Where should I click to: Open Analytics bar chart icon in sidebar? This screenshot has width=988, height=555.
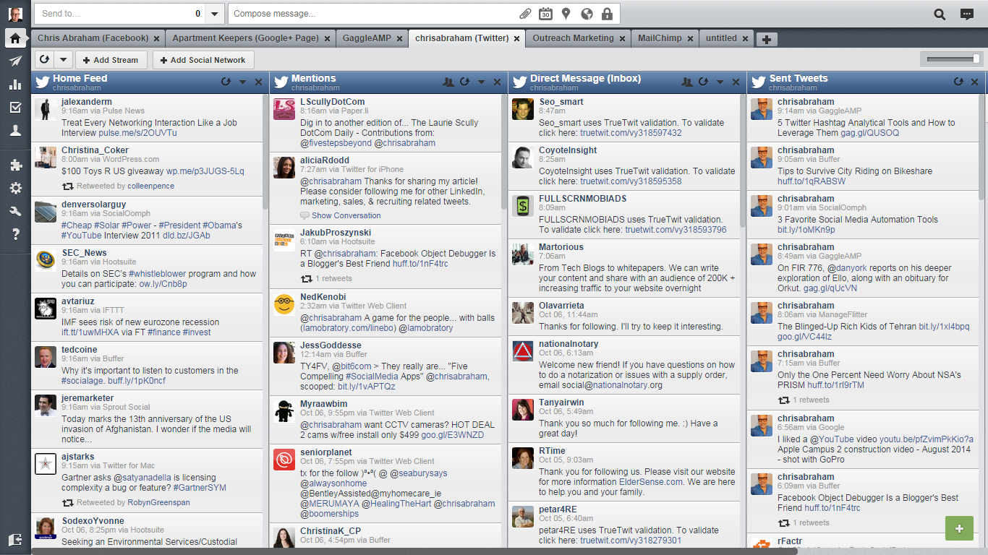coord(15,85)
